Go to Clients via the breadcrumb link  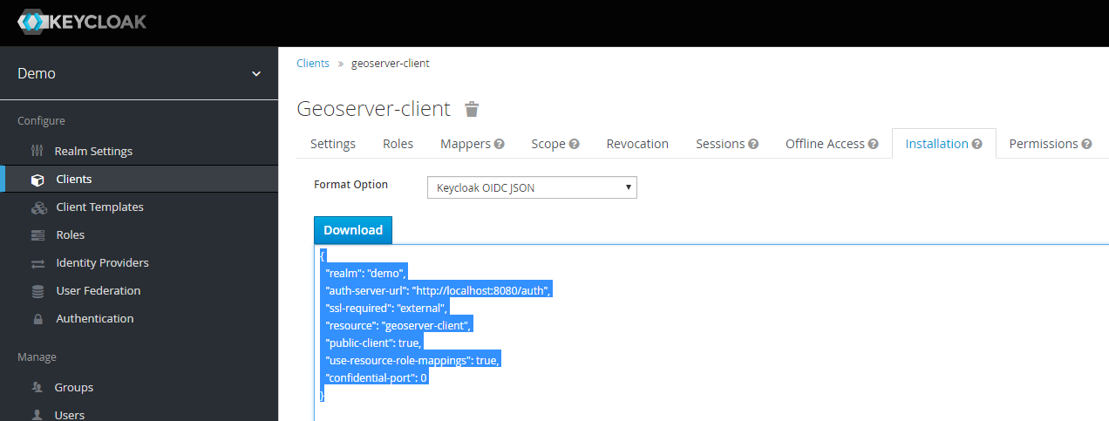pyautogui.click(x=313, y=64)
